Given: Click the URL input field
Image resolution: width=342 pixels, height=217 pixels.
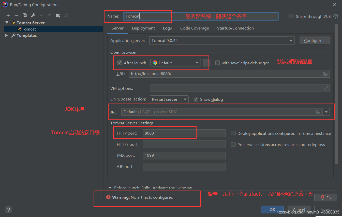Looking at the screenshot, I should pyautogui.click(x=229, y=74).
